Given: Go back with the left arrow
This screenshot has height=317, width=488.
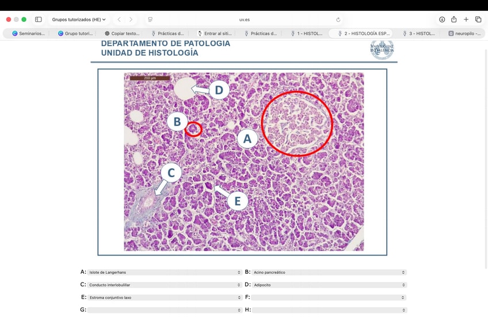Looking at the screenshot, I should click(x=119, y=20).
